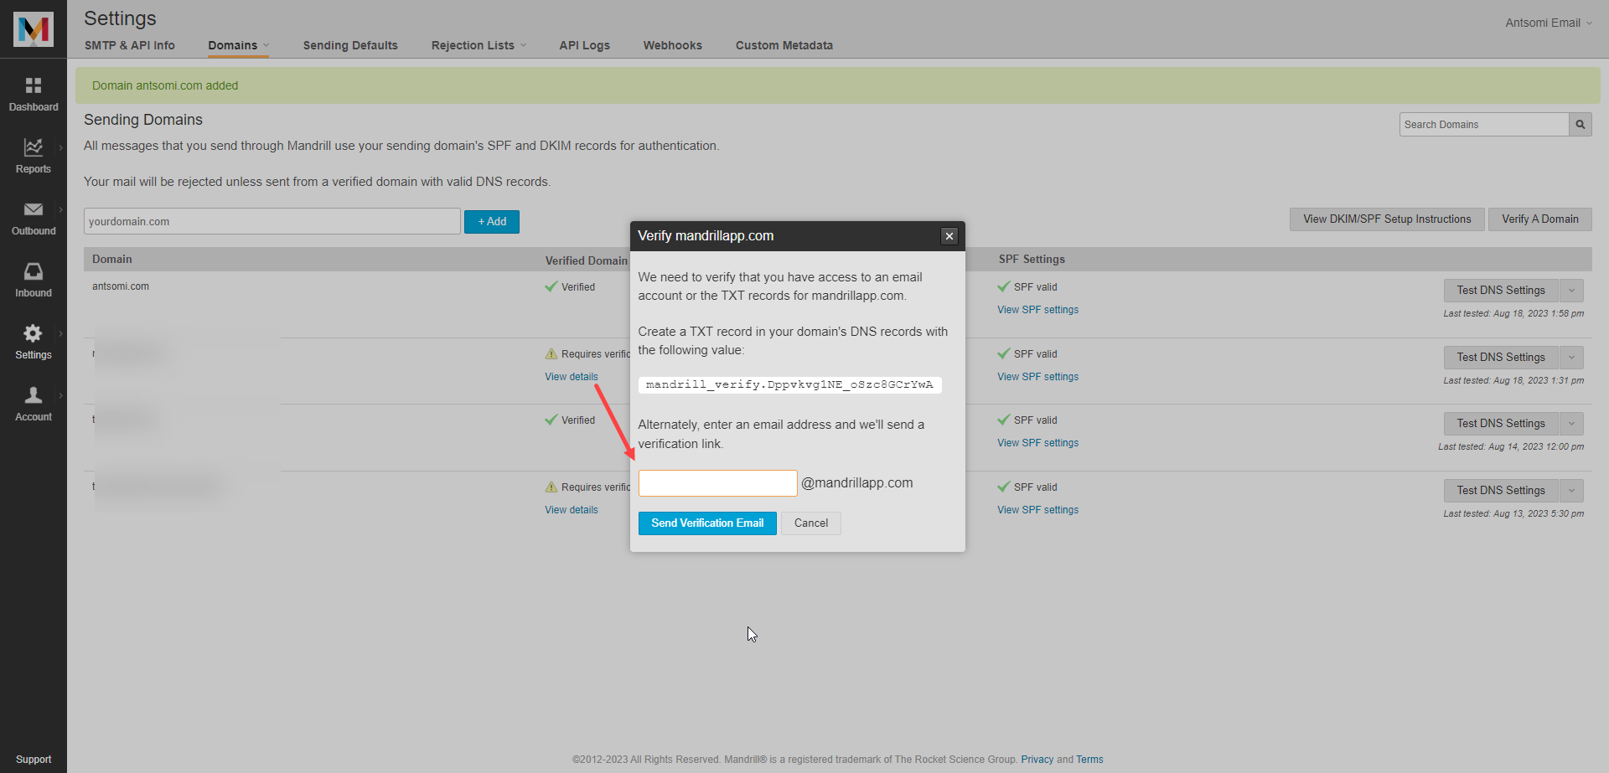Switch to the Sending Defaults tab
1609x773 pixels.
click(x=350, y=45)
